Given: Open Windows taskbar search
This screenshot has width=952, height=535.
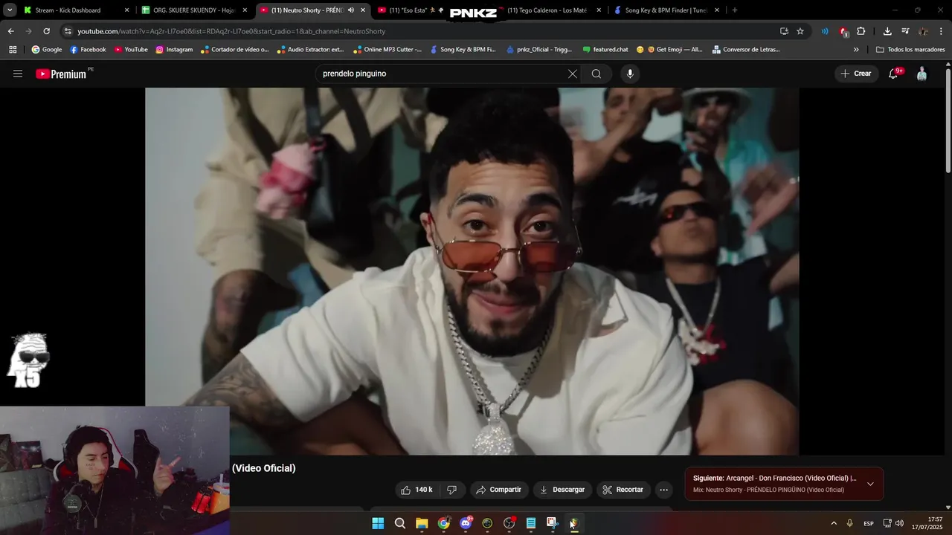Looking at the screenshot, I should click(x=400, y=523).
